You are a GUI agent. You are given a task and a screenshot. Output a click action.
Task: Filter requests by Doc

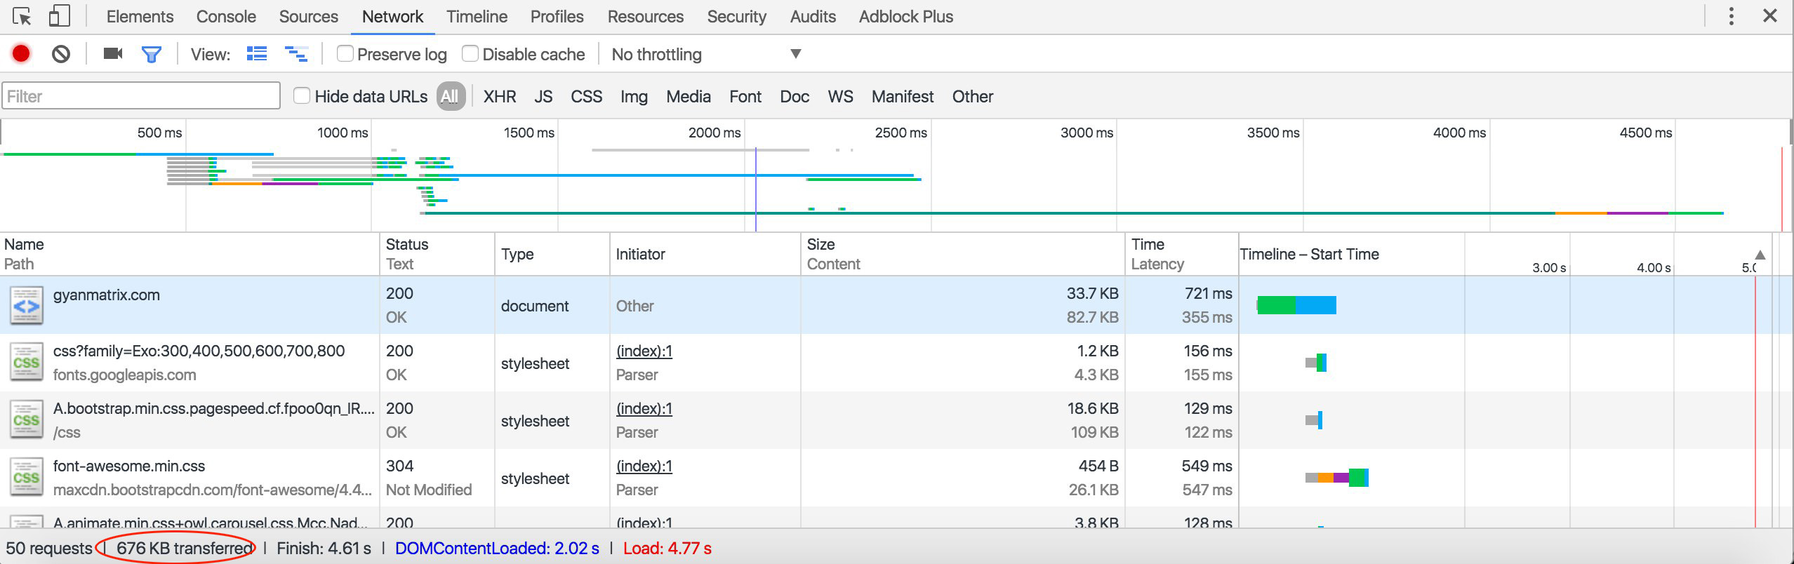pyautogui.click(x=795, y=96)
